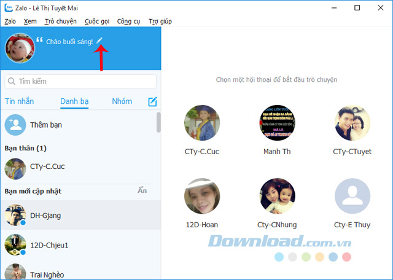Click the Cty-E Thuy name label
This screenshot has width=393, height=280.
pyautogui.click(x=352, y=225)
